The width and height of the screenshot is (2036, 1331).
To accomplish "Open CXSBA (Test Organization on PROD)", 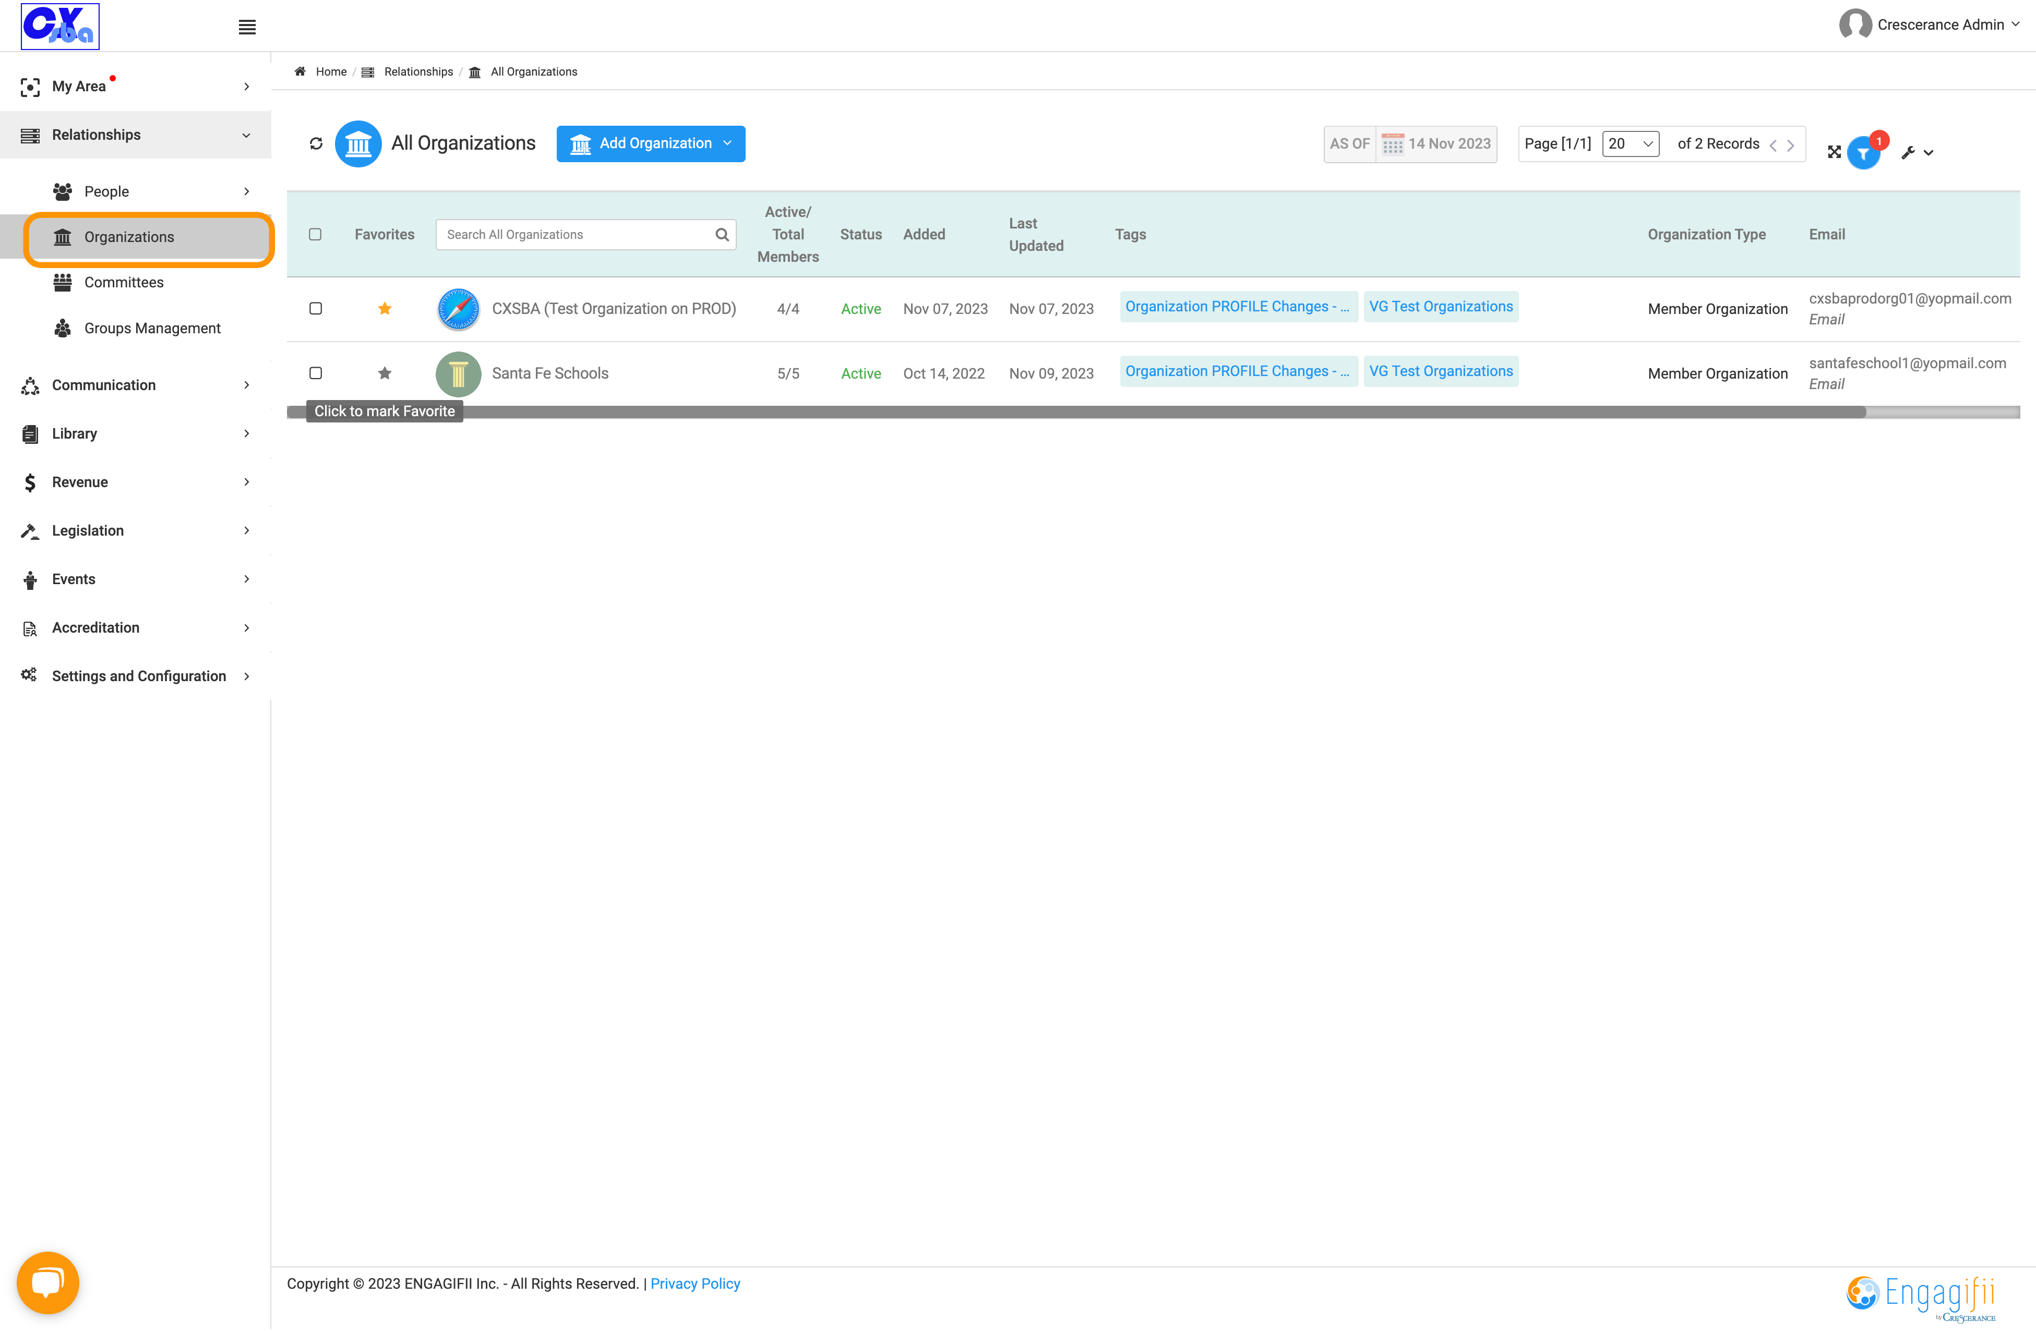I will click(x=614, y=309).
